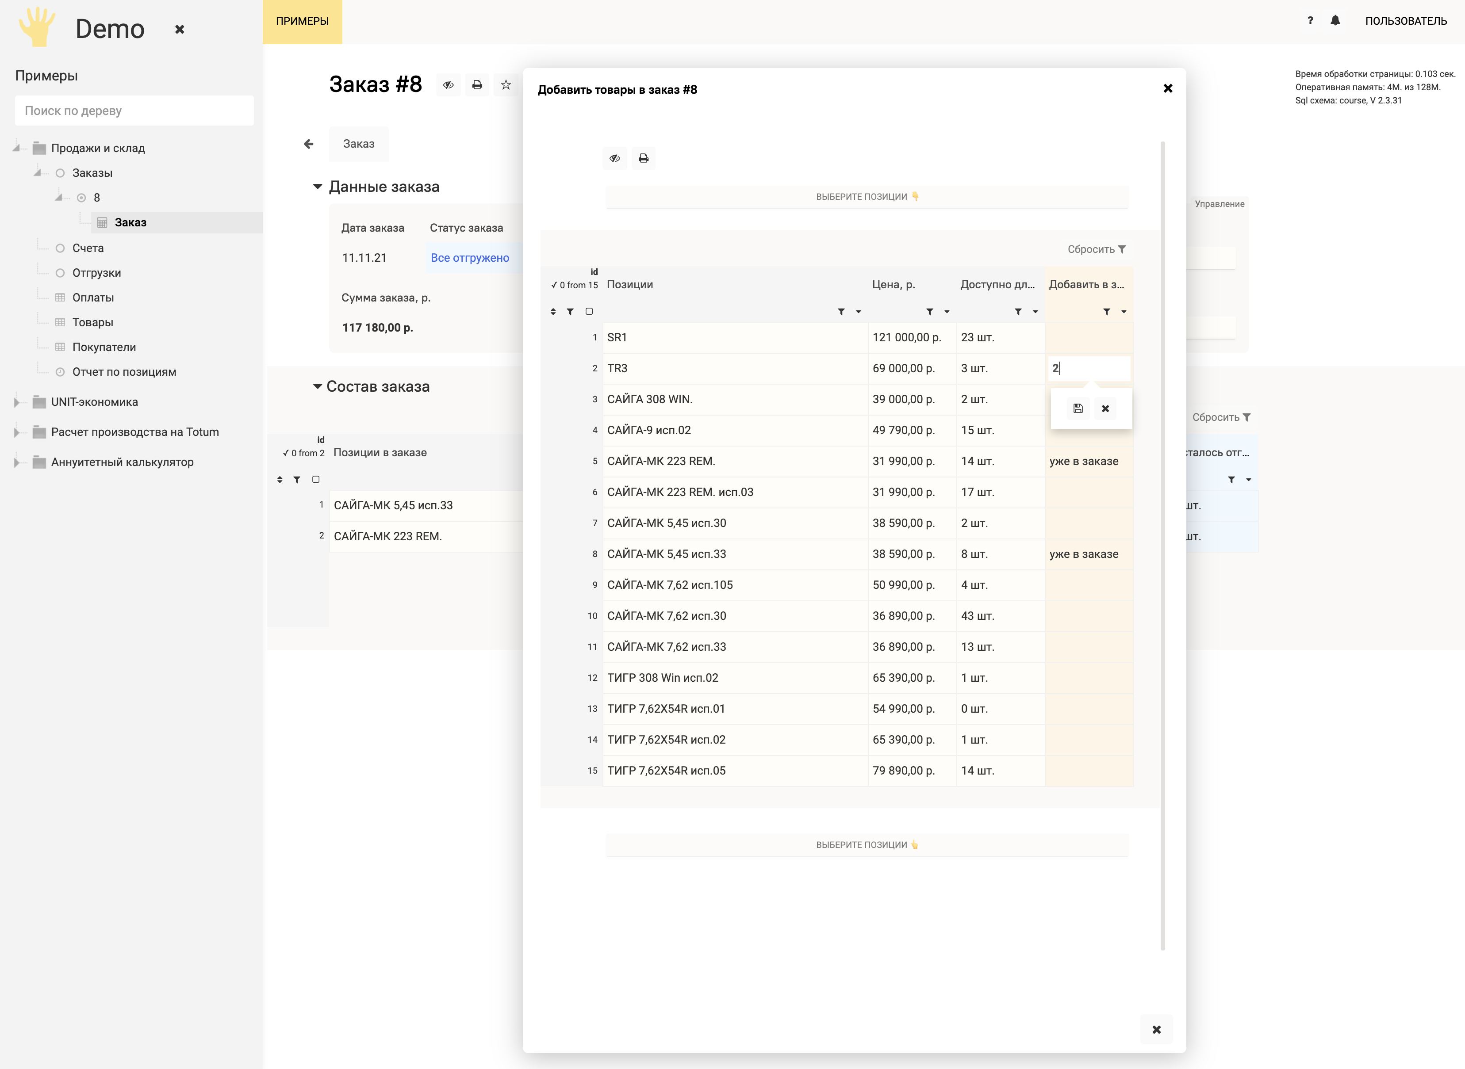Open dropdown caret of Доступно column

(x=1036, y=312)
